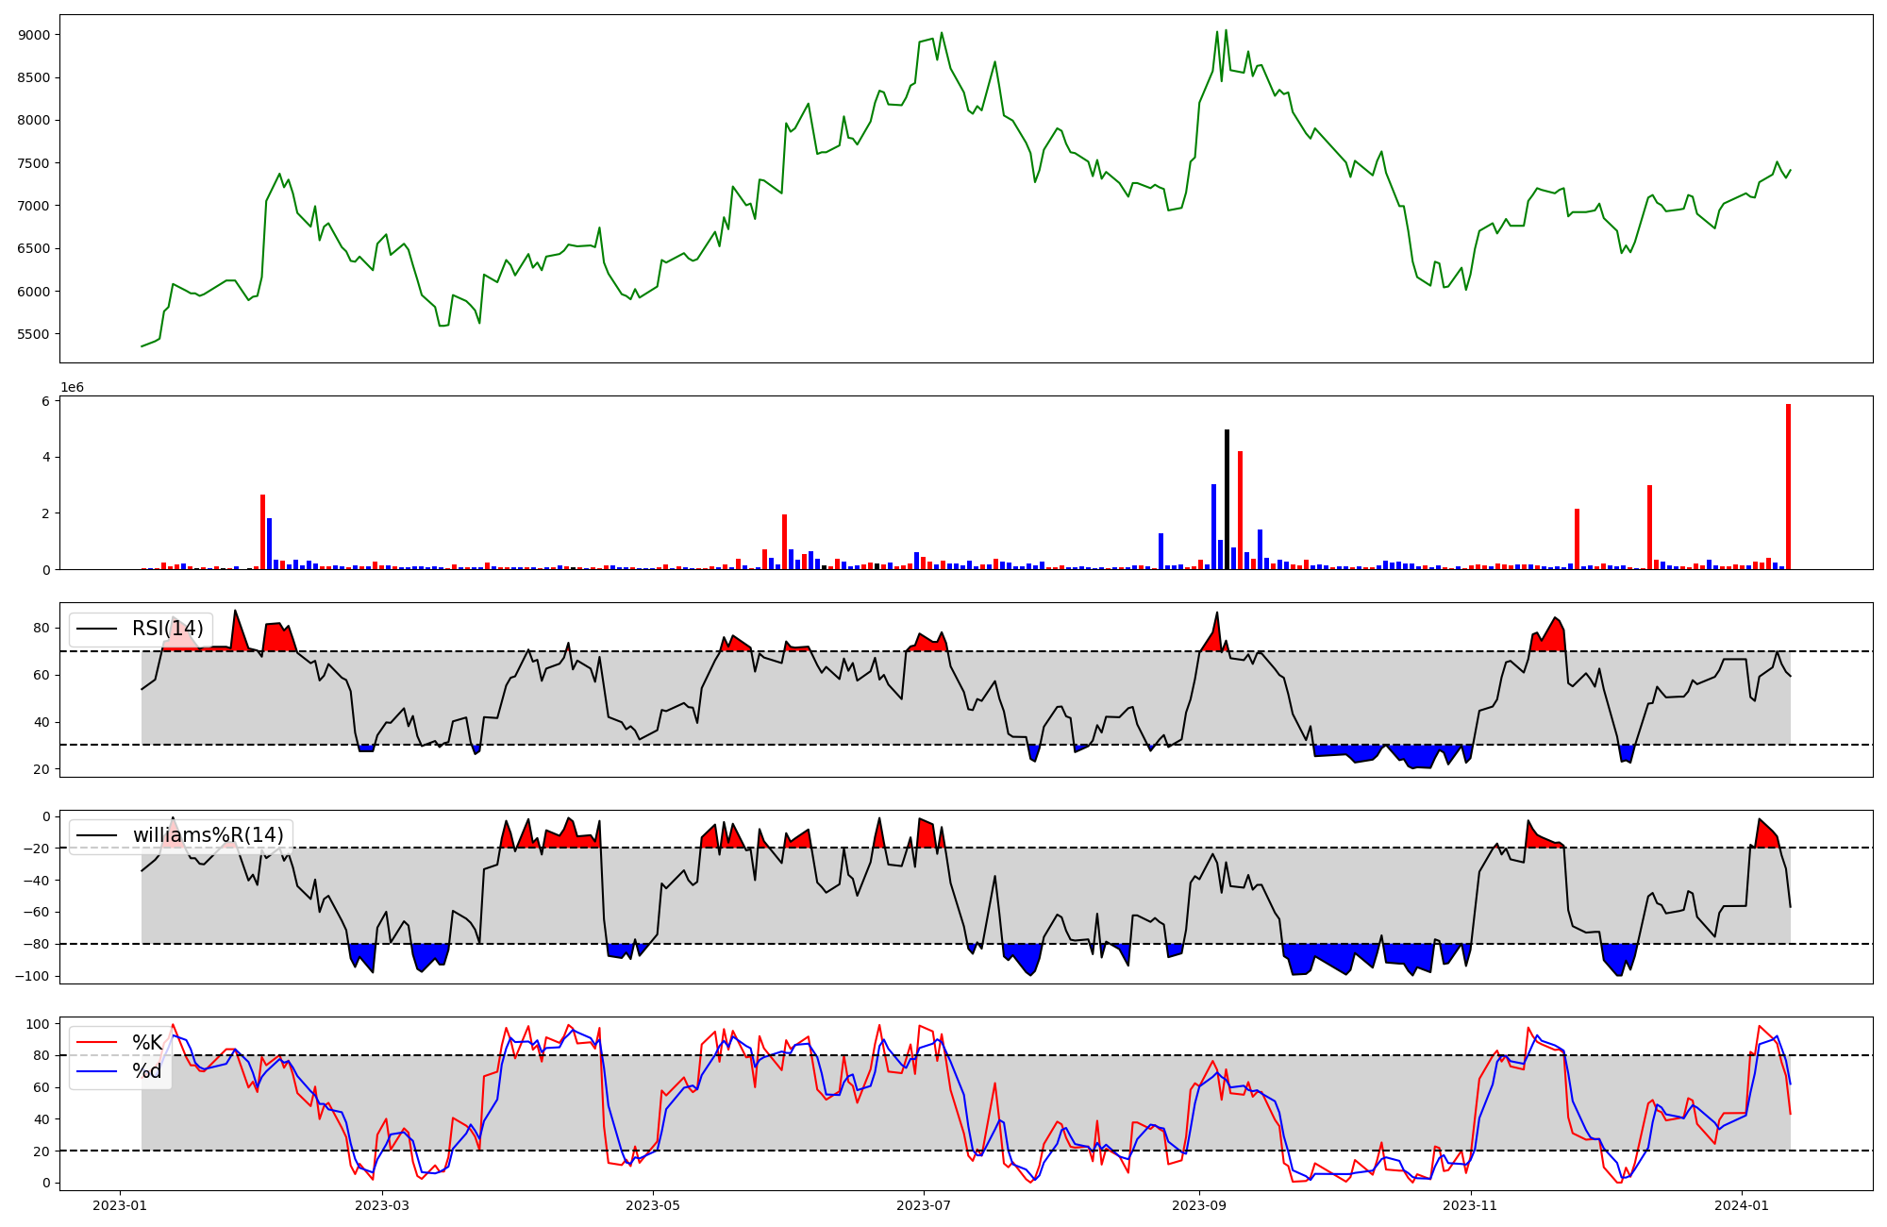
Task: Click the 1e6 volume scale label
Action: tap(72, 388)
